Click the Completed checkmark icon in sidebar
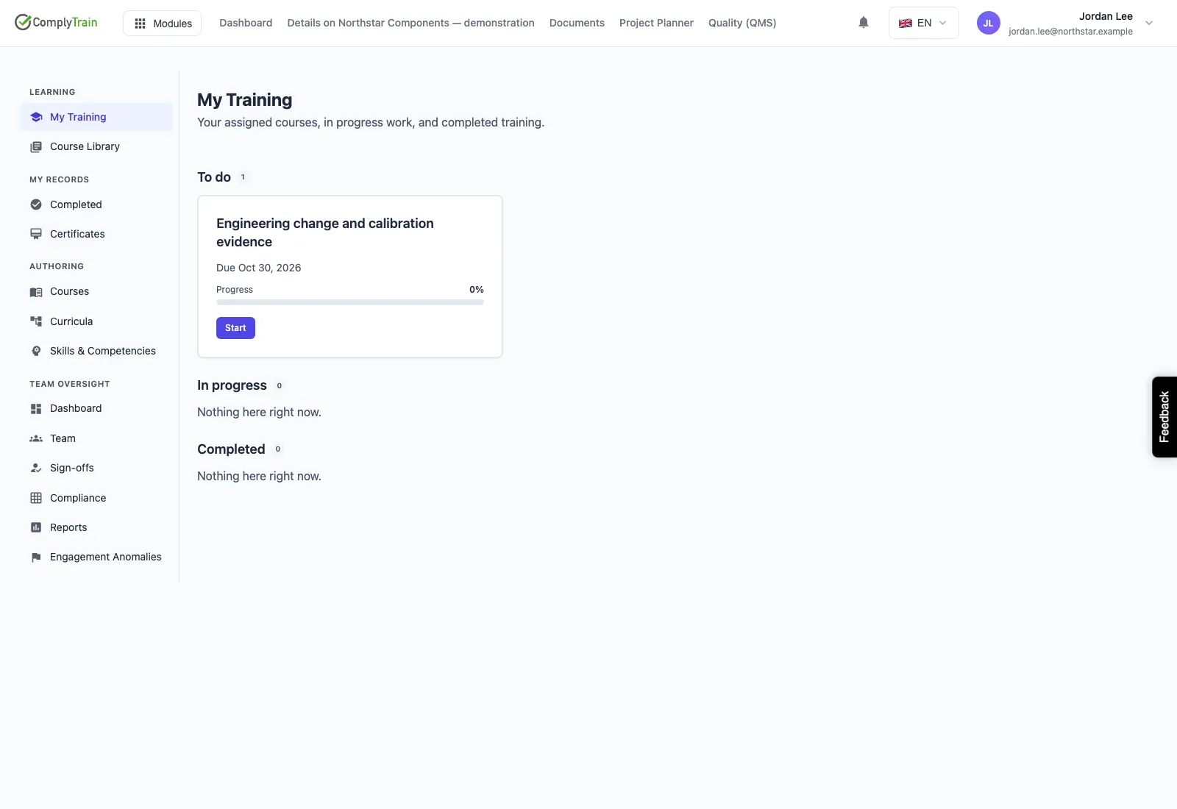Image resolution: width=1177 pixels, height=809 pixels. tap(36, 204)
